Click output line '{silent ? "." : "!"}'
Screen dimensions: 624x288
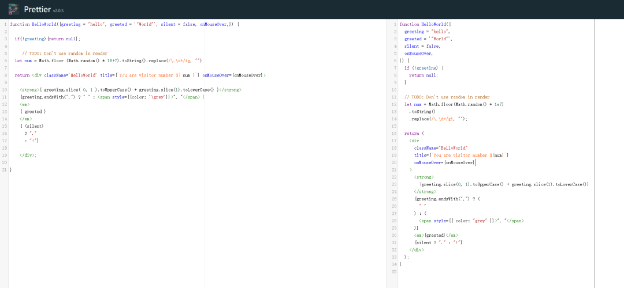tap(438, 242)
